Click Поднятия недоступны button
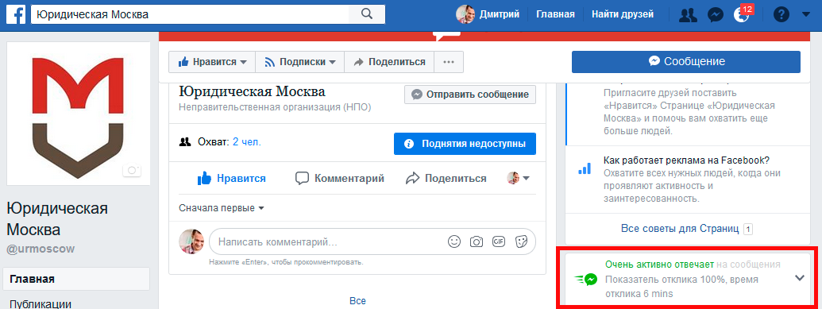This screenshot has height=309, width=822. pos(465,144)
